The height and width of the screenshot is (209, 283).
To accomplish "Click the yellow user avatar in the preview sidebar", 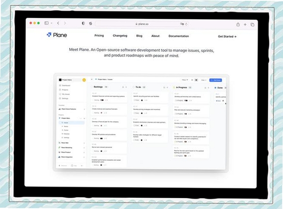I will pyautogui.click(x=84, y=80).
